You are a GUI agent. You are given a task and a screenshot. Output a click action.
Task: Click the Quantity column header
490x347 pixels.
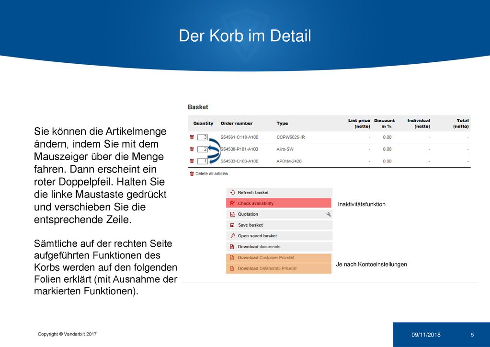pos(203,123)
